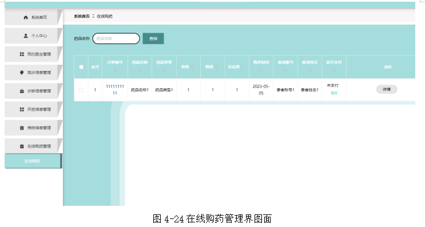Click the location pin icon beside 就诊信息管理
This screenshot has width=425, height=227.
(22, 73)
